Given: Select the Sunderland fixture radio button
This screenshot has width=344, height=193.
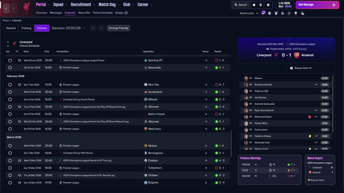Looking at the screenshot, I should pos(10,92).
